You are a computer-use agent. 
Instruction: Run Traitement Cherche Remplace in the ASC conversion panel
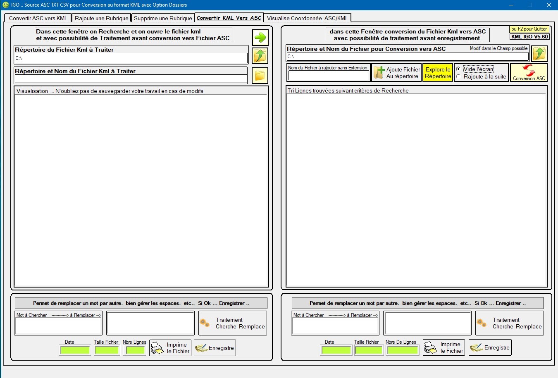(510, 323)
